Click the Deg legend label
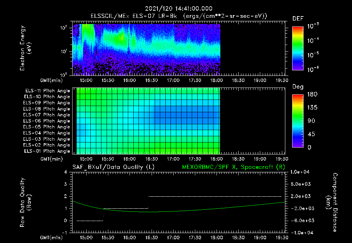This screenshot has width=352, height=243. click(x=298, y=87)
